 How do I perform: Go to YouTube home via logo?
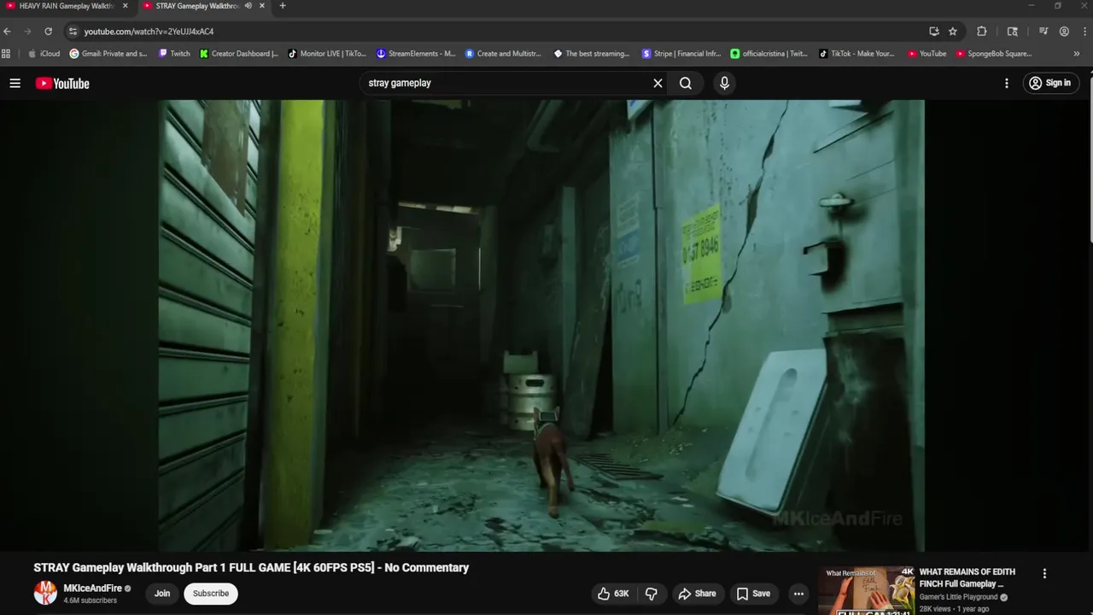tap(62, 83)
